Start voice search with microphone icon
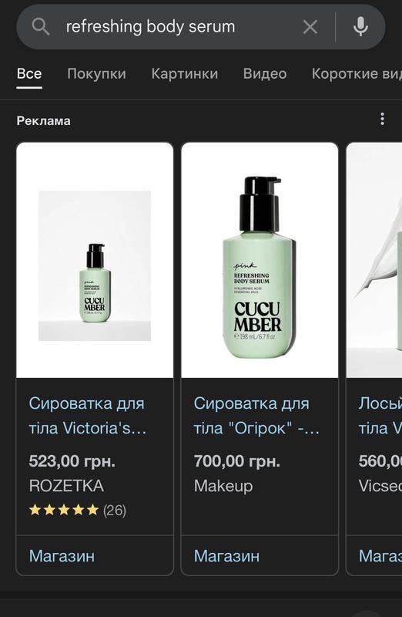 (x=360, y=27)
